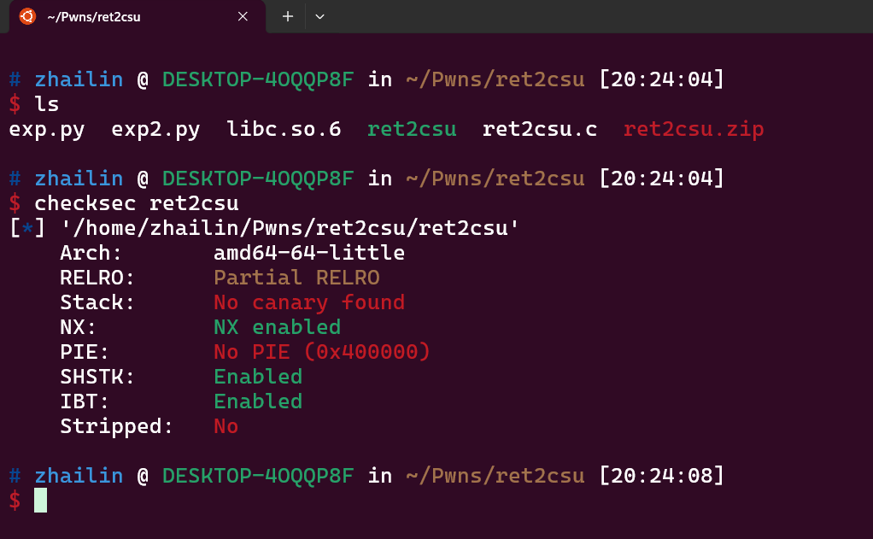Click libc.so.6 in the directory listing
873x539 pixels.
(284, 130)
